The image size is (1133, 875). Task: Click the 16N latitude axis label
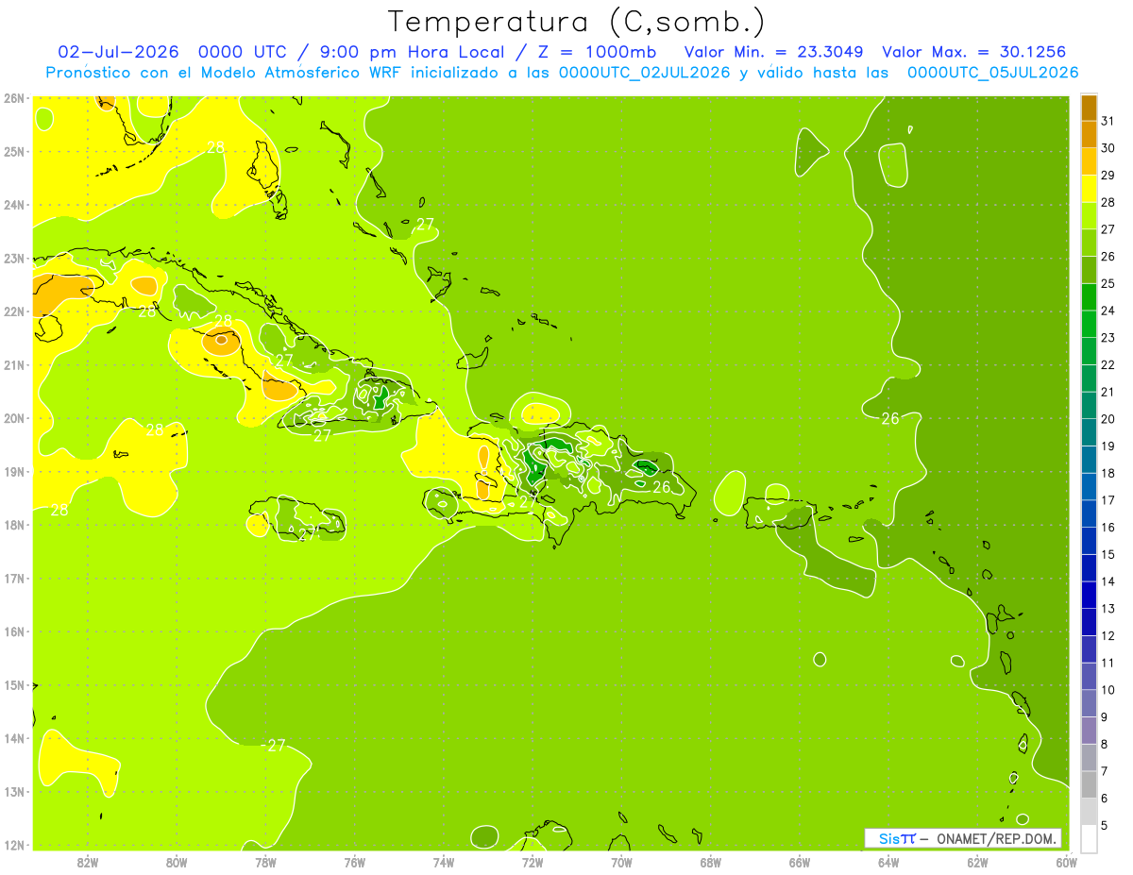click(13, 631)
